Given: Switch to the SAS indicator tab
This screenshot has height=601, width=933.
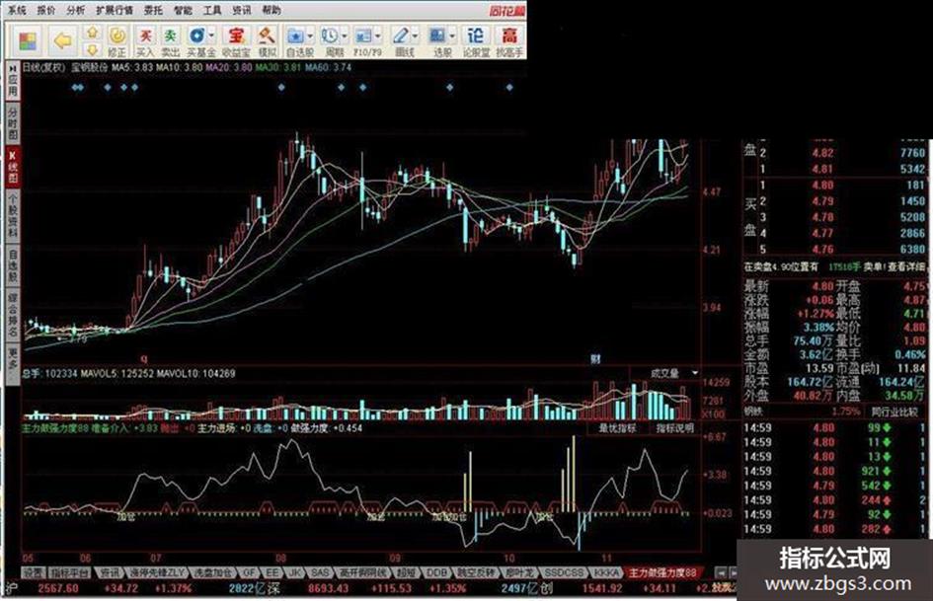Looking at the screenshot, I should click(320, 572).
